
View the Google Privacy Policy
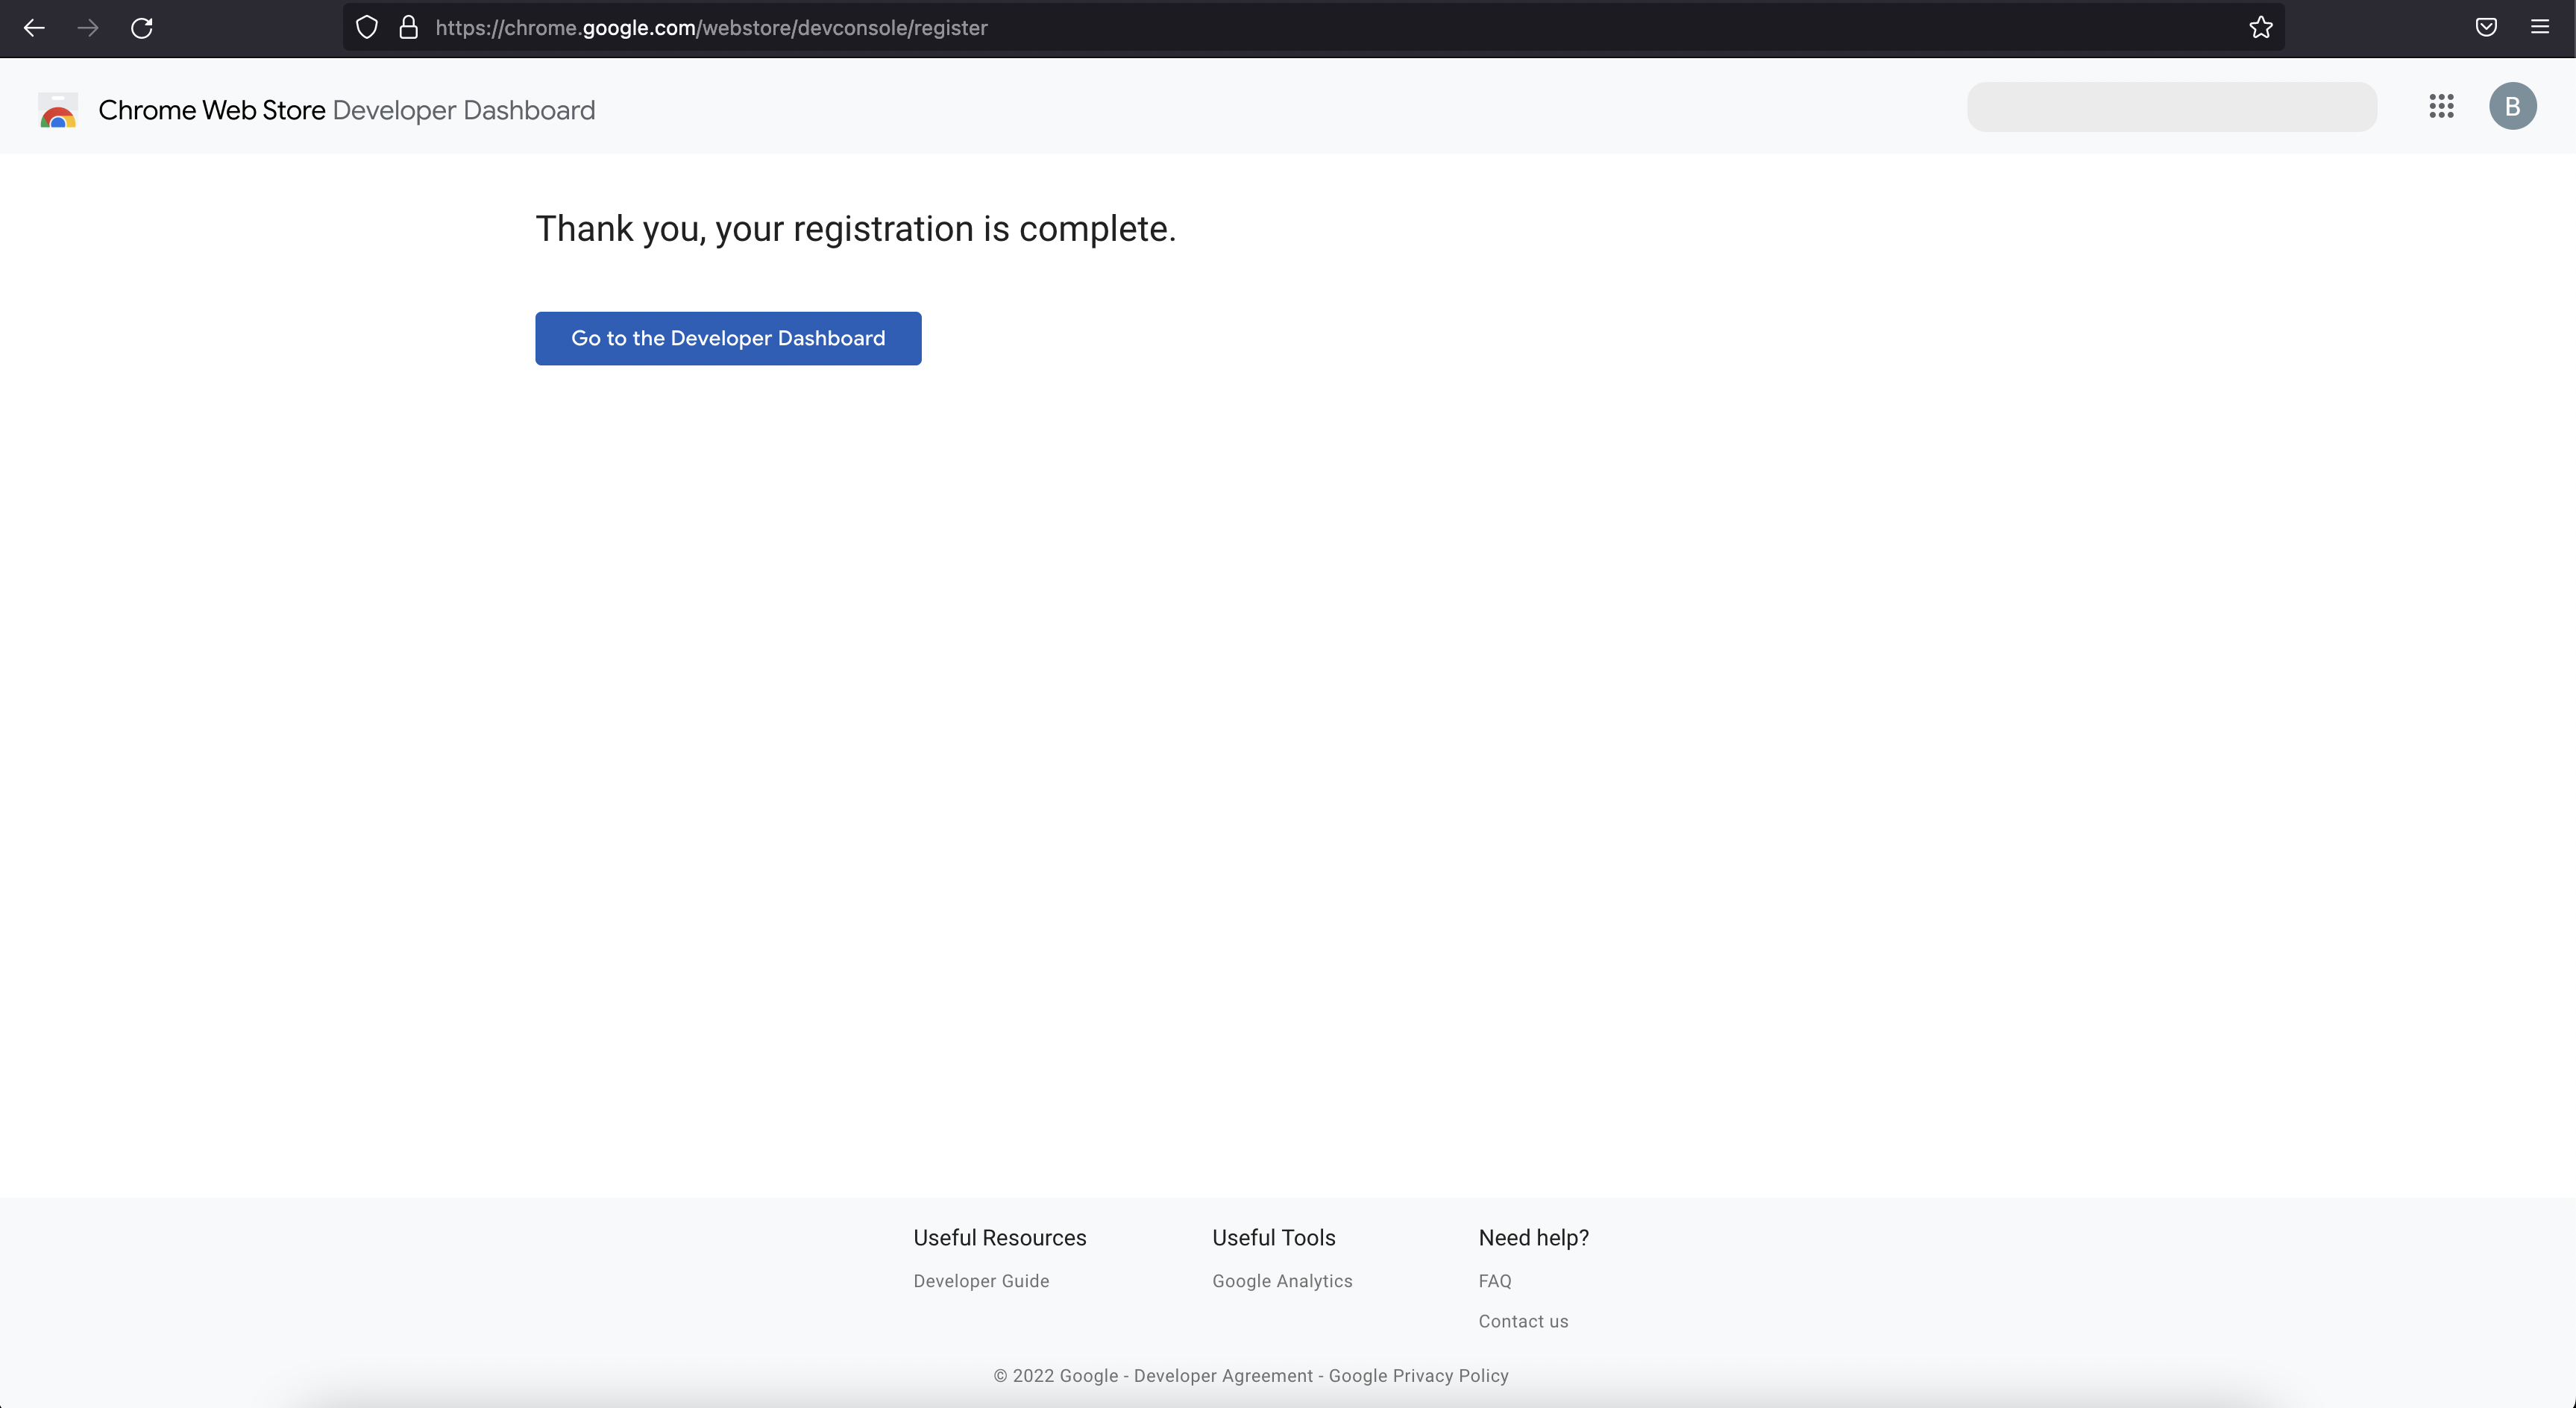click(x=1418, y=1375)
